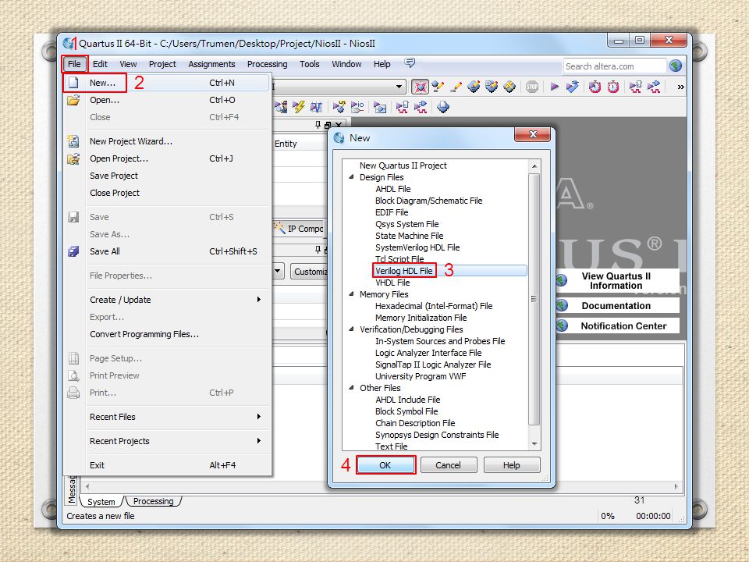Click the yellow lightning bolt toolbar icon
The width and height of the screenshot is (749, 562).
click(299, 107)
